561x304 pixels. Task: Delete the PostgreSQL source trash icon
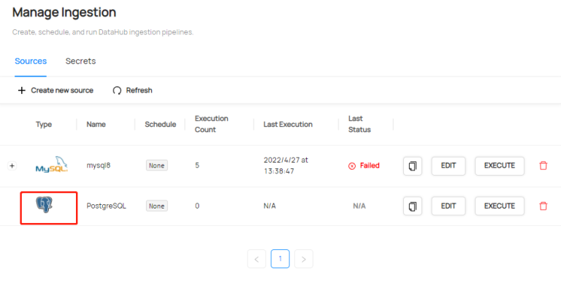point(543,206)
